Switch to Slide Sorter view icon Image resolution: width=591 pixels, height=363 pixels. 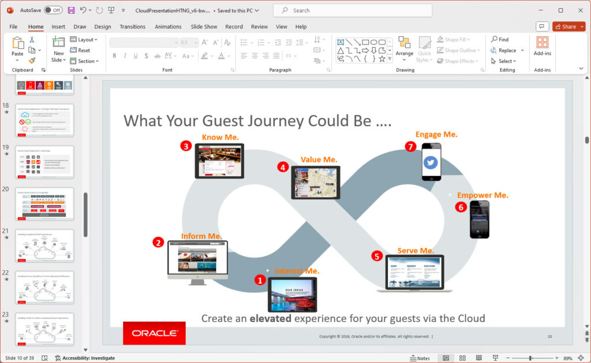click(x=462, y=358)
